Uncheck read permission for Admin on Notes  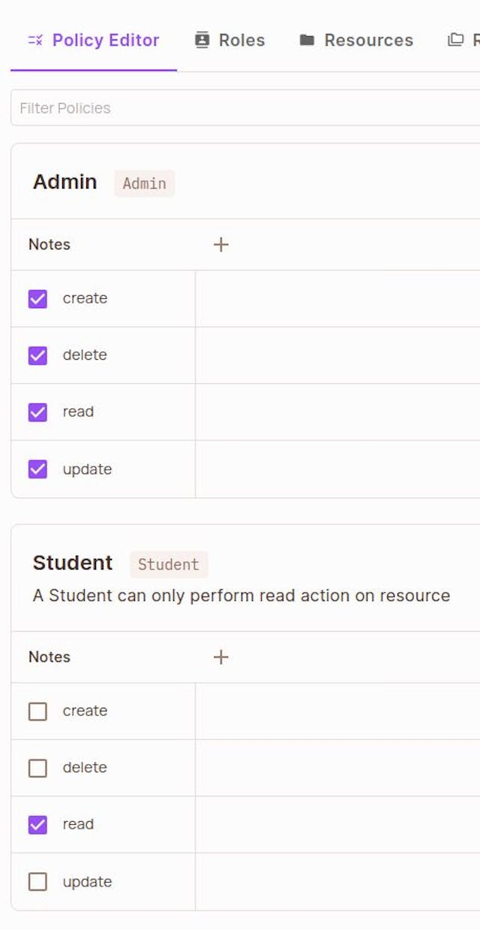click(37, 412)
